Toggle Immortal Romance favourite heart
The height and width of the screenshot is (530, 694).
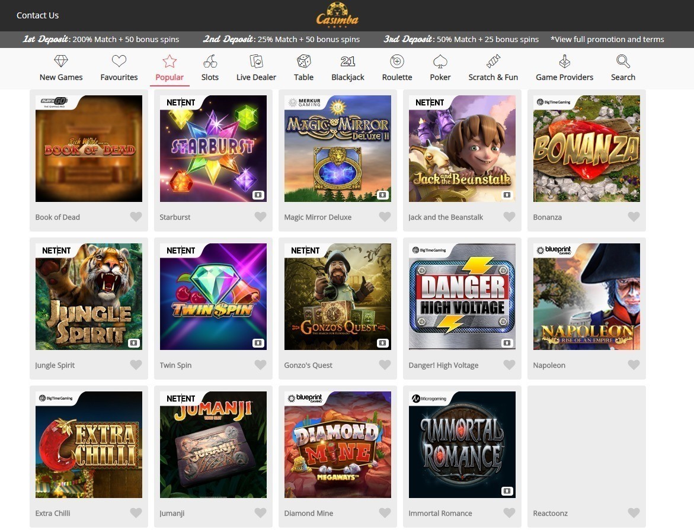click(x=509, y=513)
